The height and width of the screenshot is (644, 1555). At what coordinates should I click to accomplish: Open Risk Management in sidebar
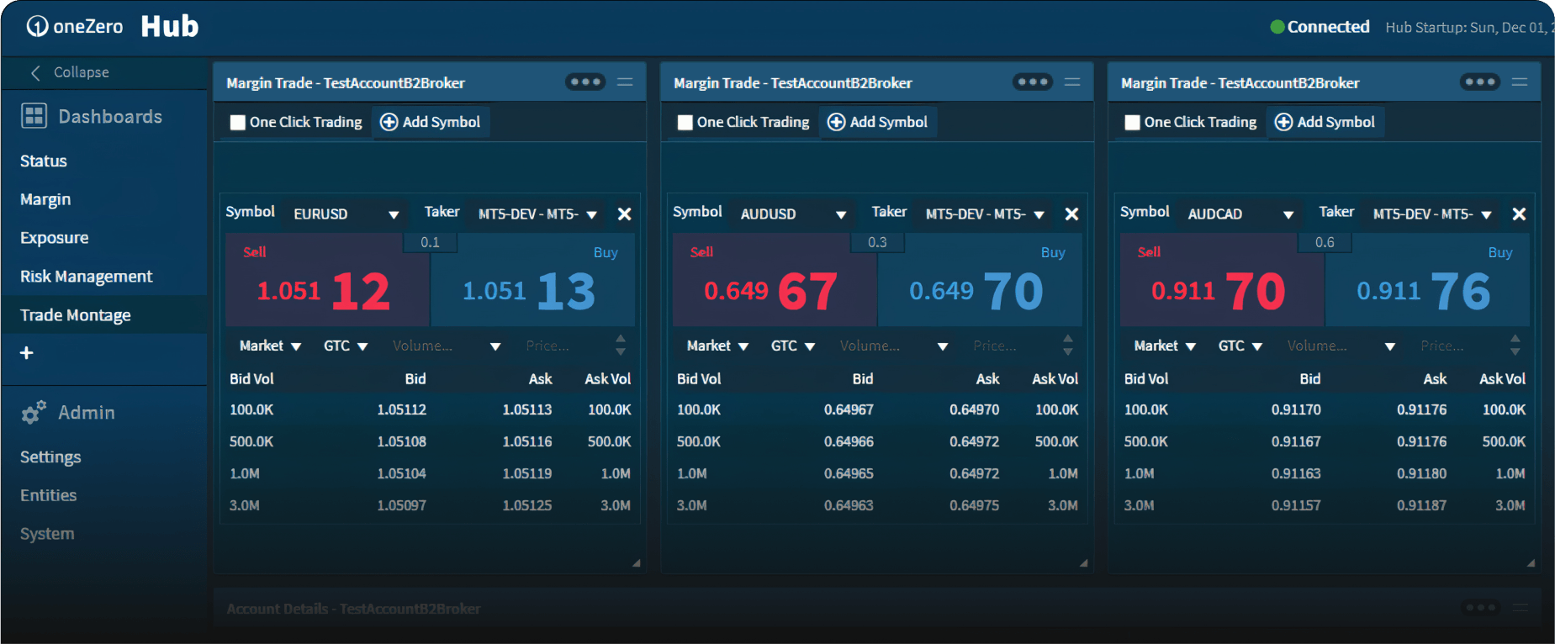pos(86,277)
